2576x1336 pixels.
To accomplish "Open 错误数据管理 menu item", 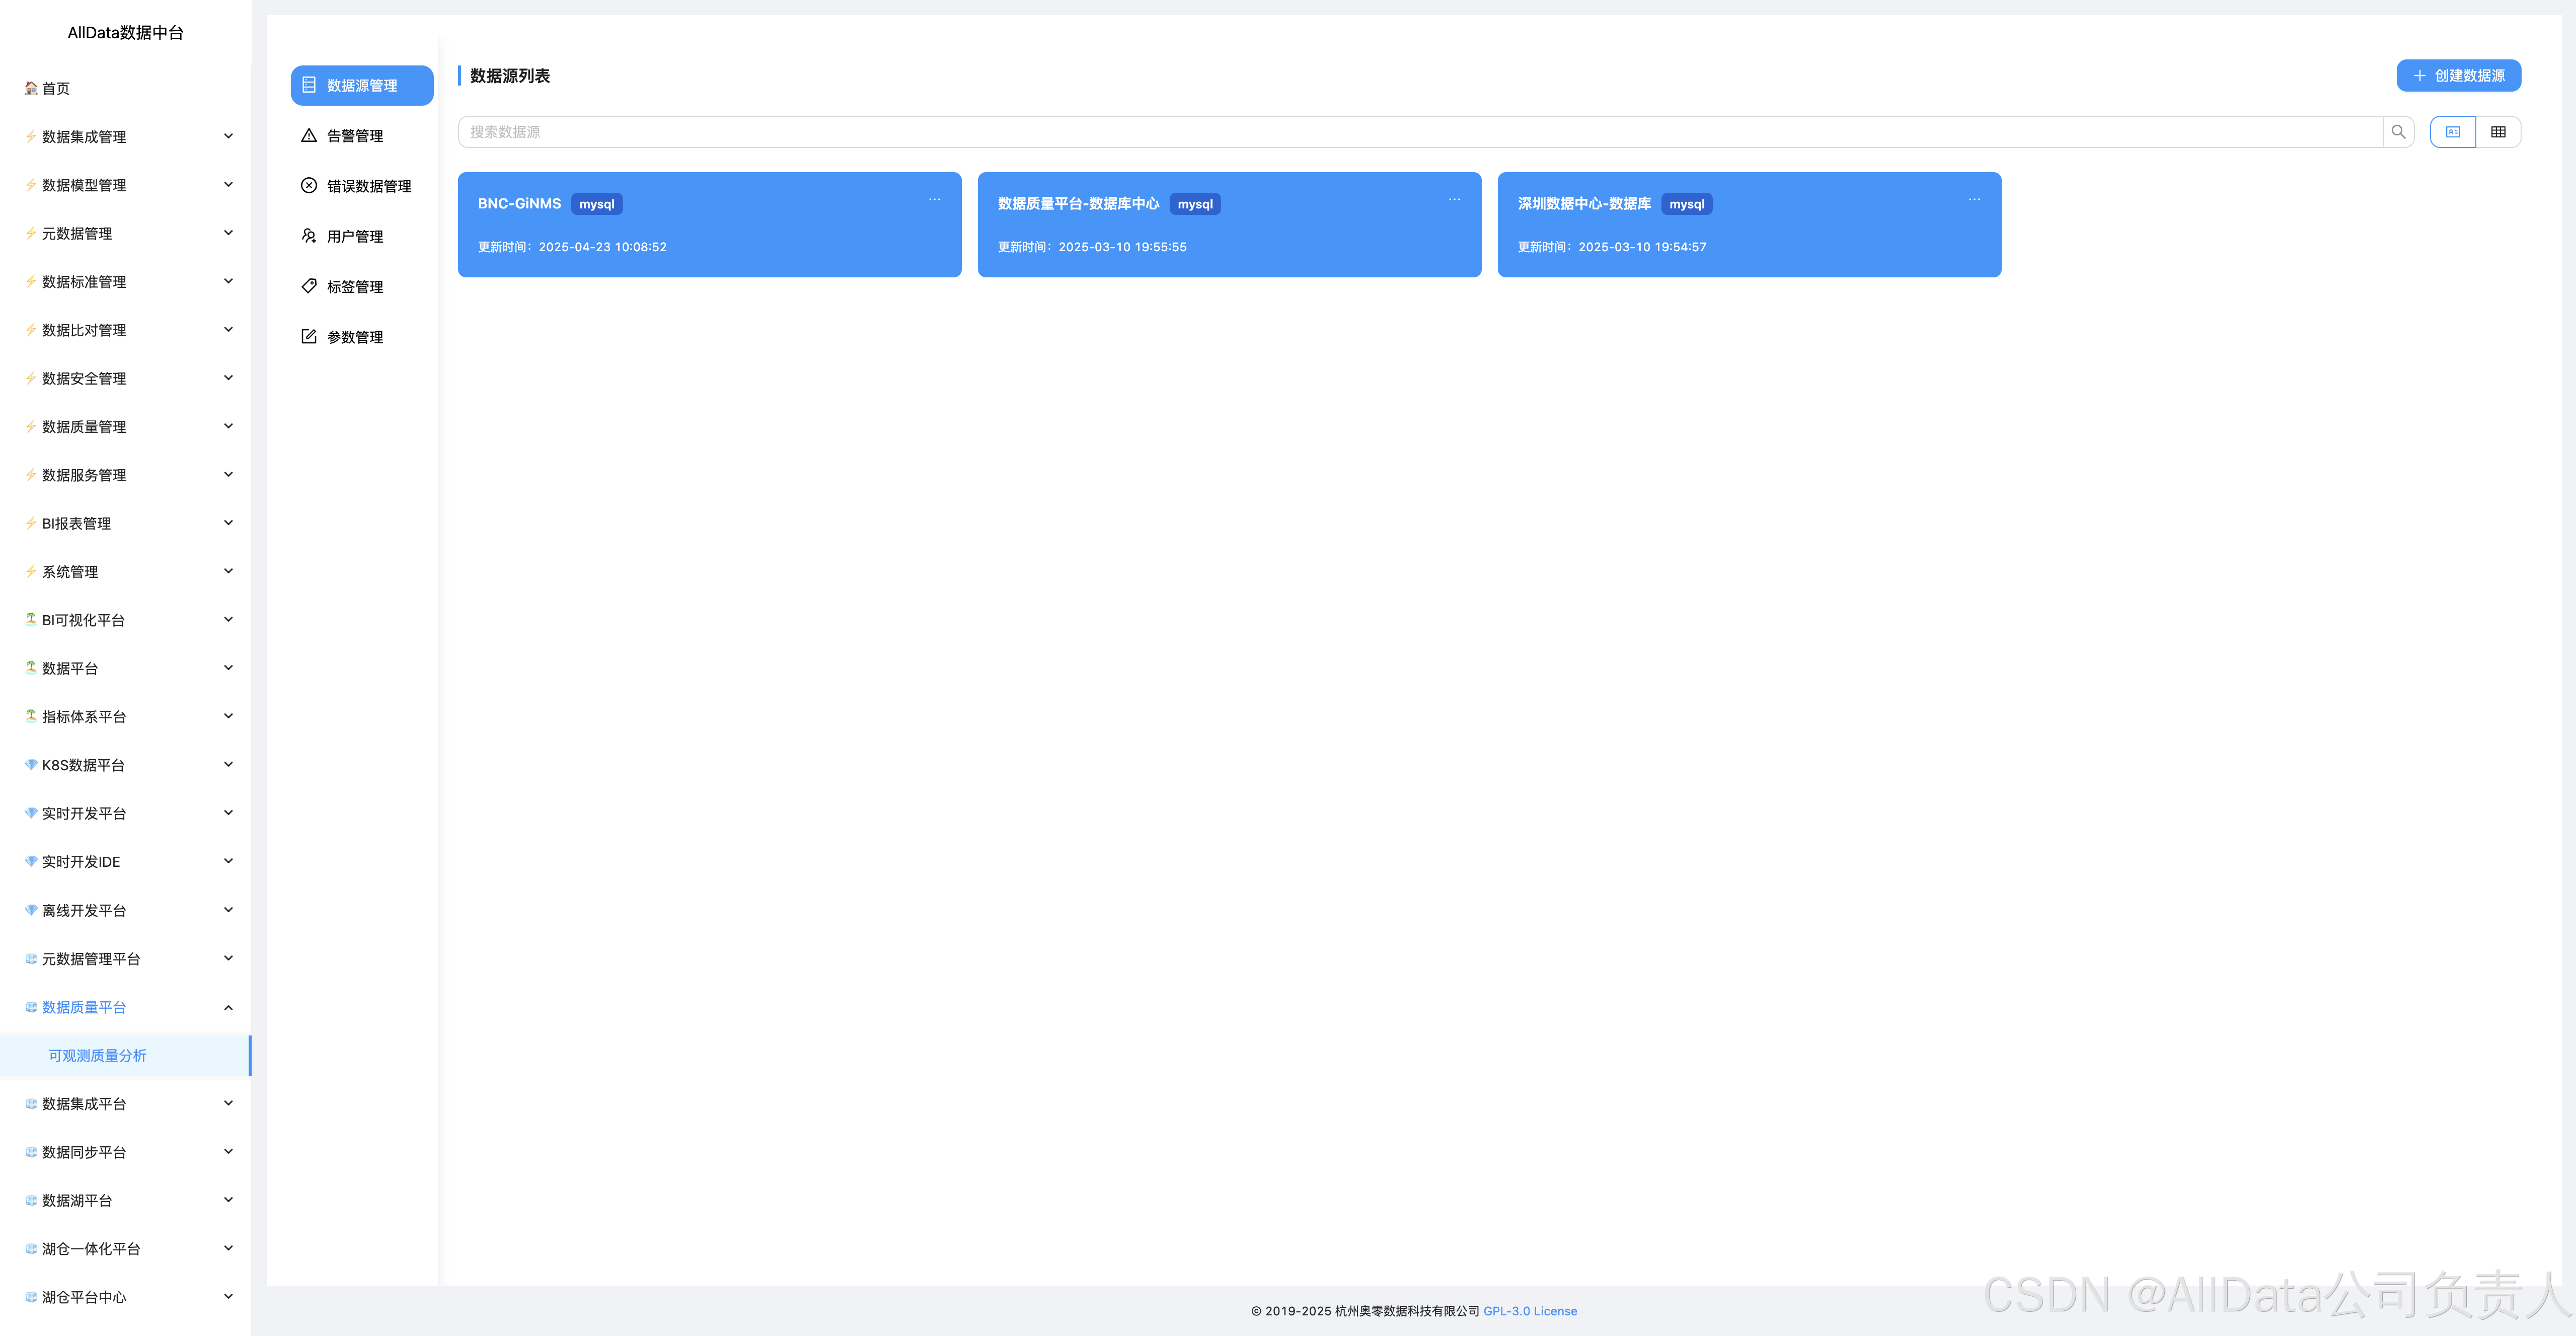I will 362,186.
